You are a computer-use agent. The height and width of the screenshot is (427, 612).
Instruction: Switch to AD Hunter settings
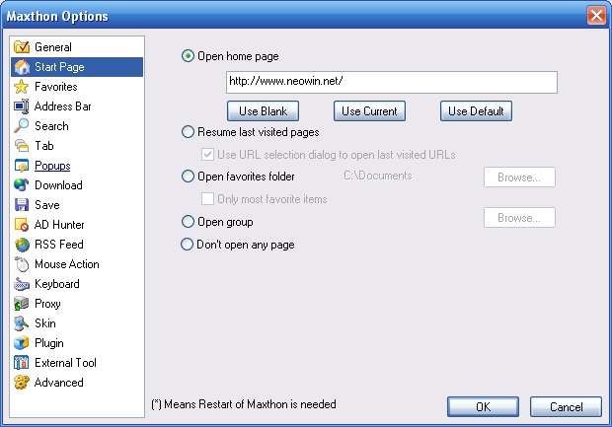pyautogui.click(x=59, y=225)
